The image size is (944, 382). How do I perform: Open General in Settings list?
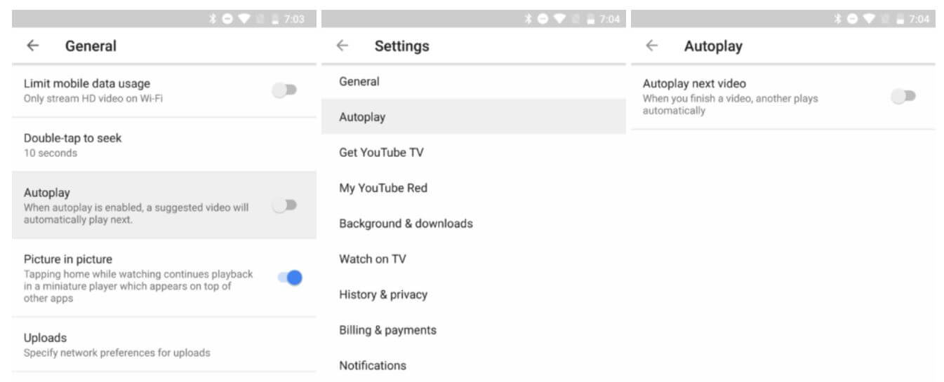click(x=359, y=82)
